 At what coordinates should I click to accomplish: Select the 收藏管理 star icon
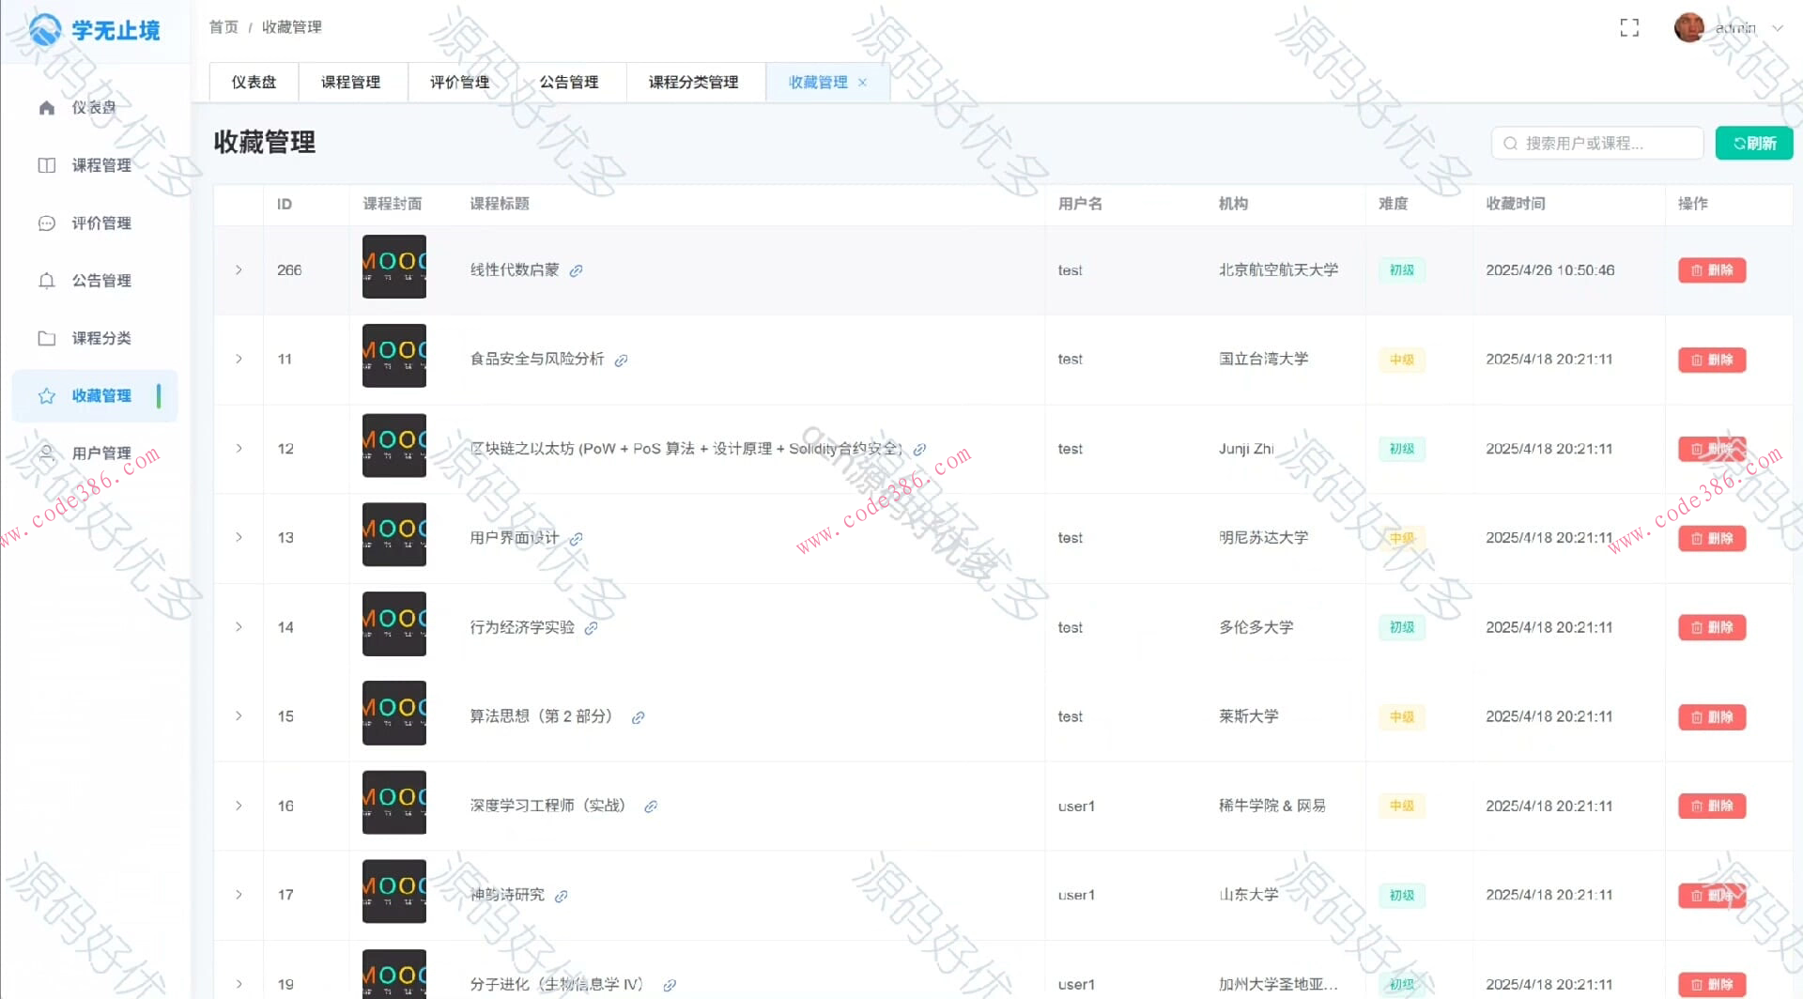click(47, 395)
